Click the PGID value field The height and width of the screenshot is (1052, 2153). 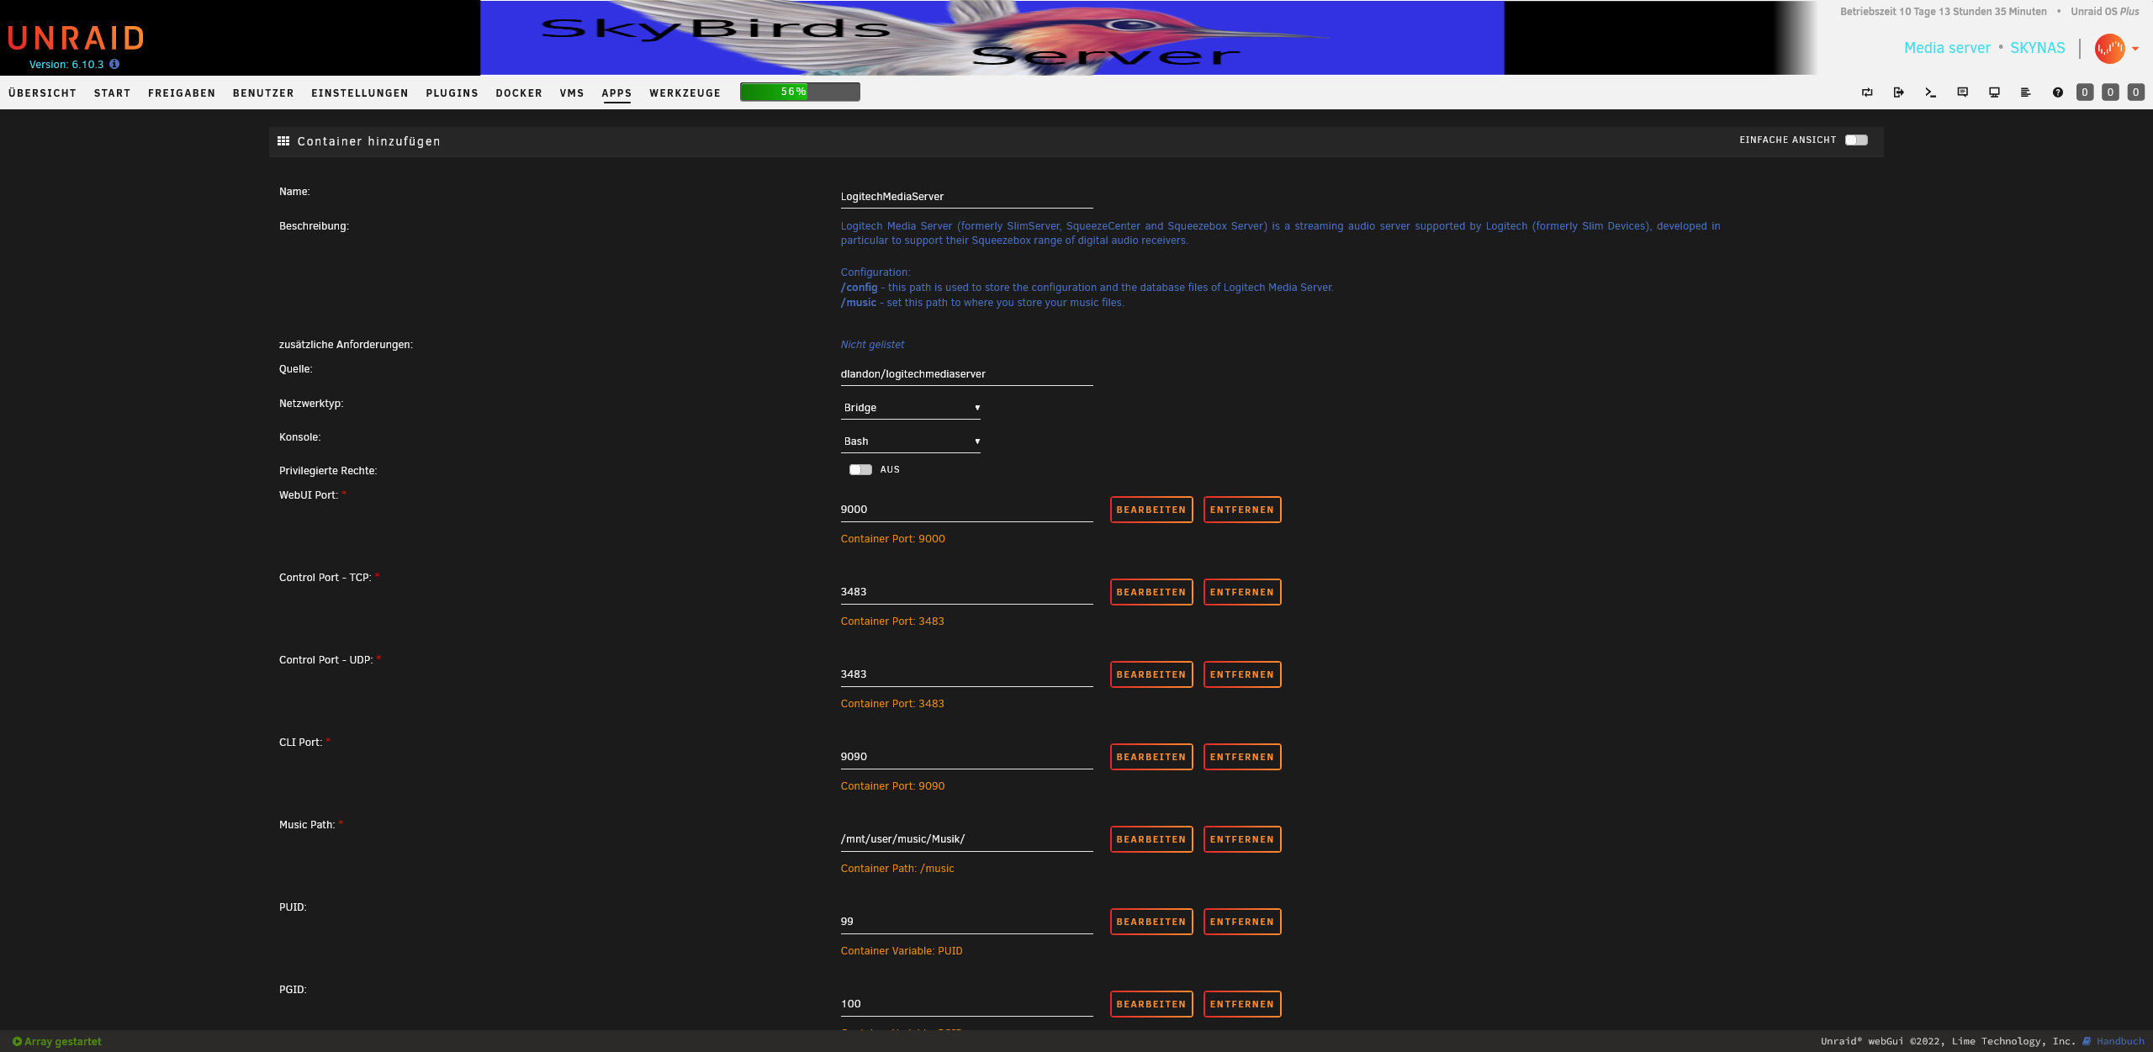click(x=966, y=1004)
